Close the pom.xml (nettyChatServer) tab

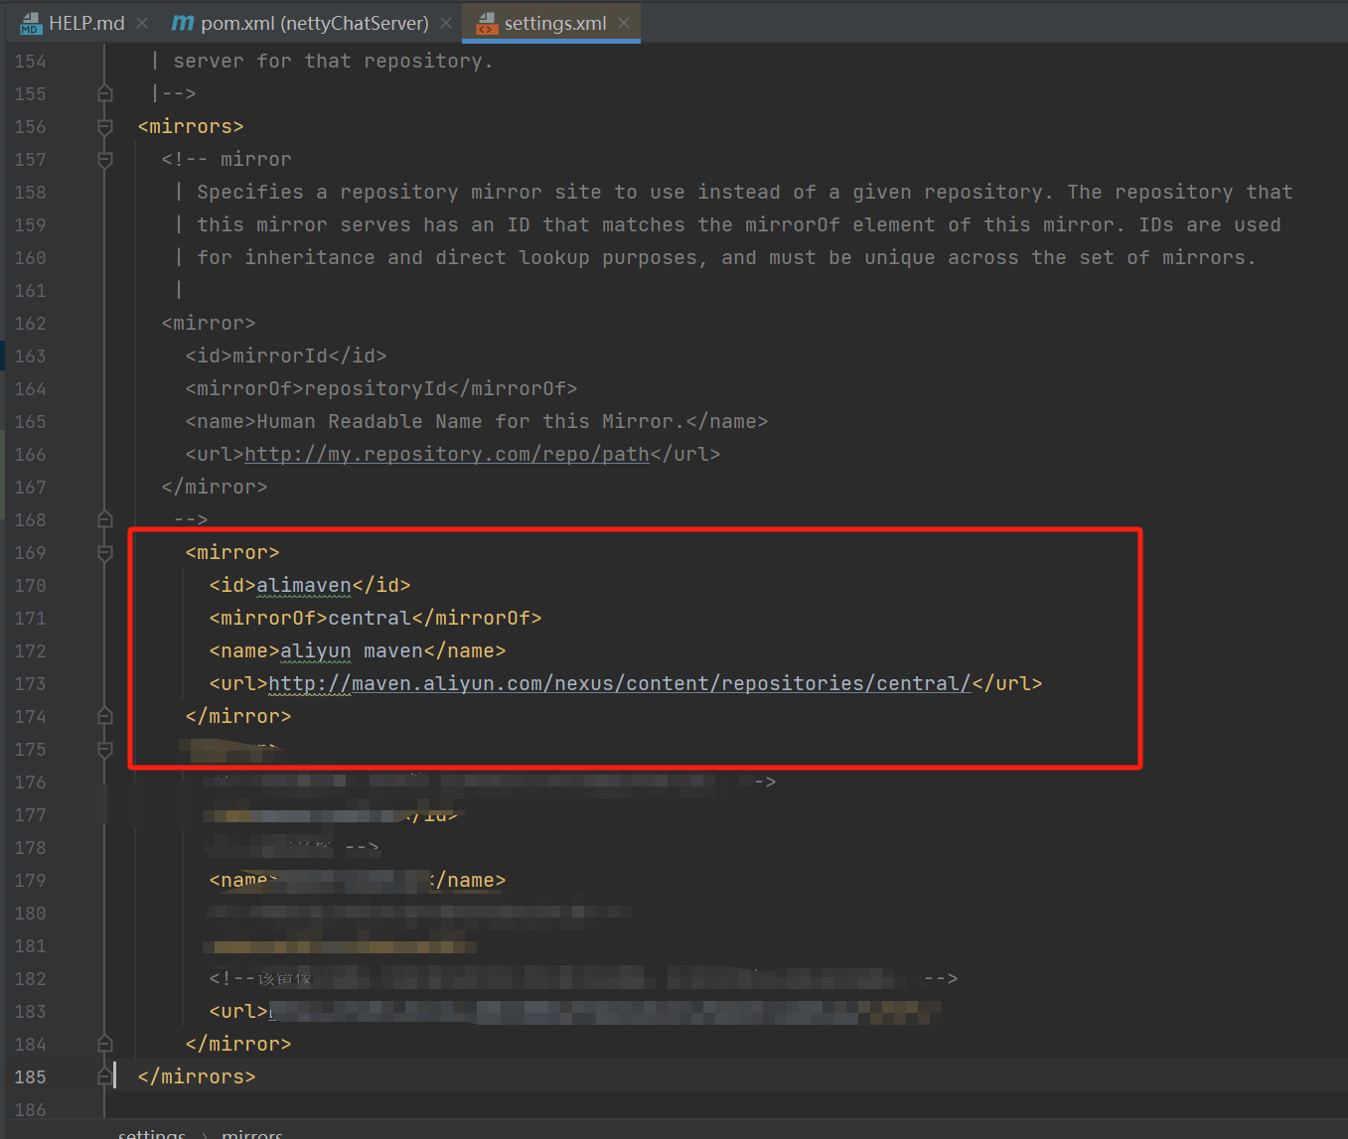[446, 23]
